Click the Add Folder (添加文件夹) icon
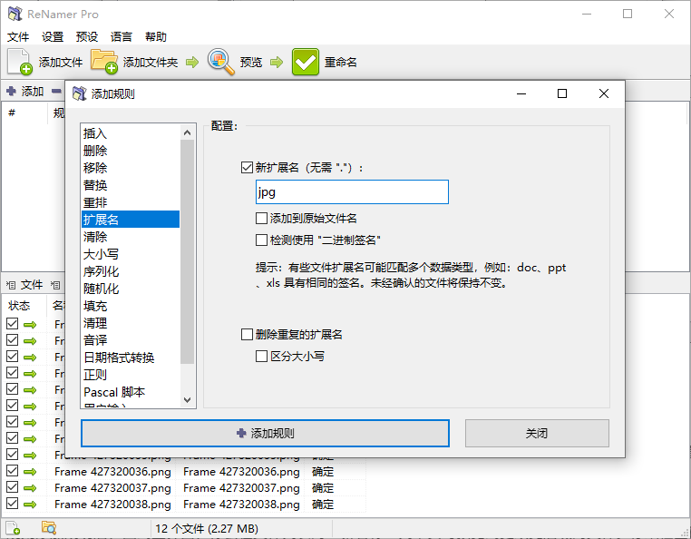 (104, 62)
